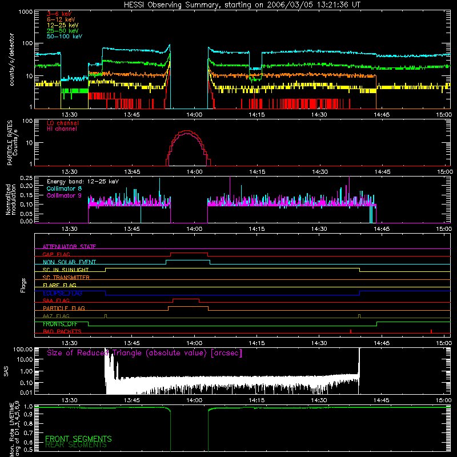Image resolution: width=457 pixels, height=457 pixels.
Task: Click the 'PARTICLE RATES' axis label
Action: coord(10,143)
